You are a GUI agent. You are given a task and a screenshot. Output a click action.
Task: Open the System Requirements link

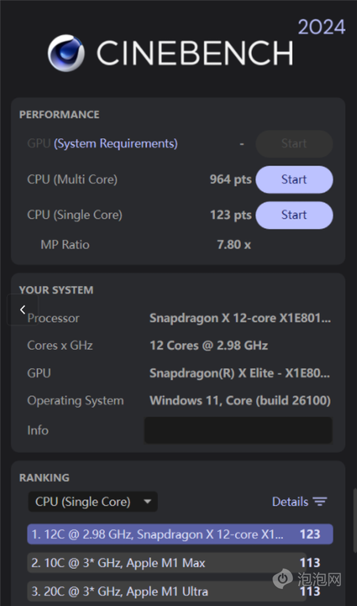(x=115, y=144)
